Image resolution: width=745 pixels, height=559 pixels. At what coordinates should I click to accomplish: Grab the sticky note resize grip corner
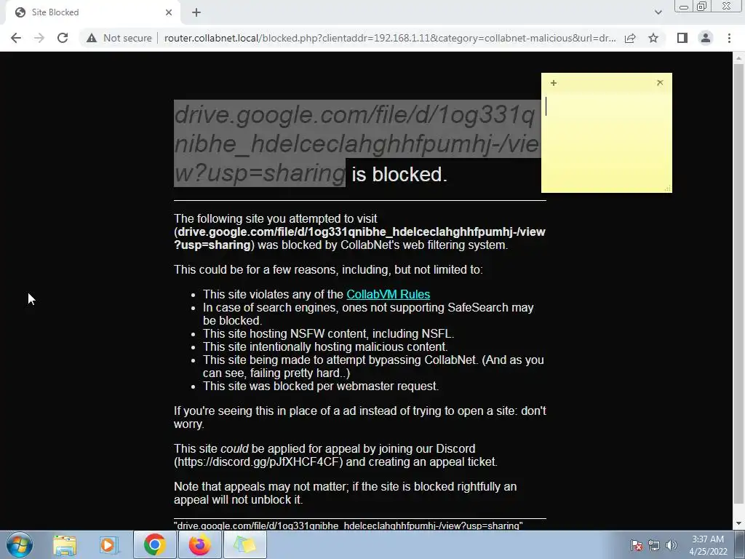point(668,189)
